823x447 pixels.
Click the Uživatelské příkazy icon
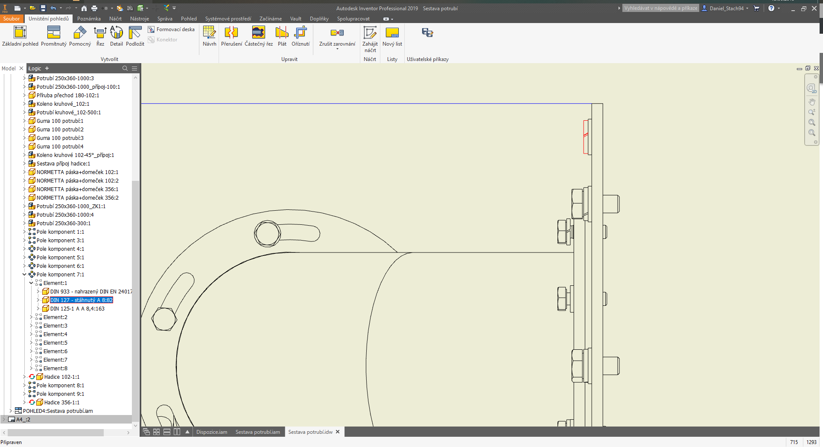[427, 32]
